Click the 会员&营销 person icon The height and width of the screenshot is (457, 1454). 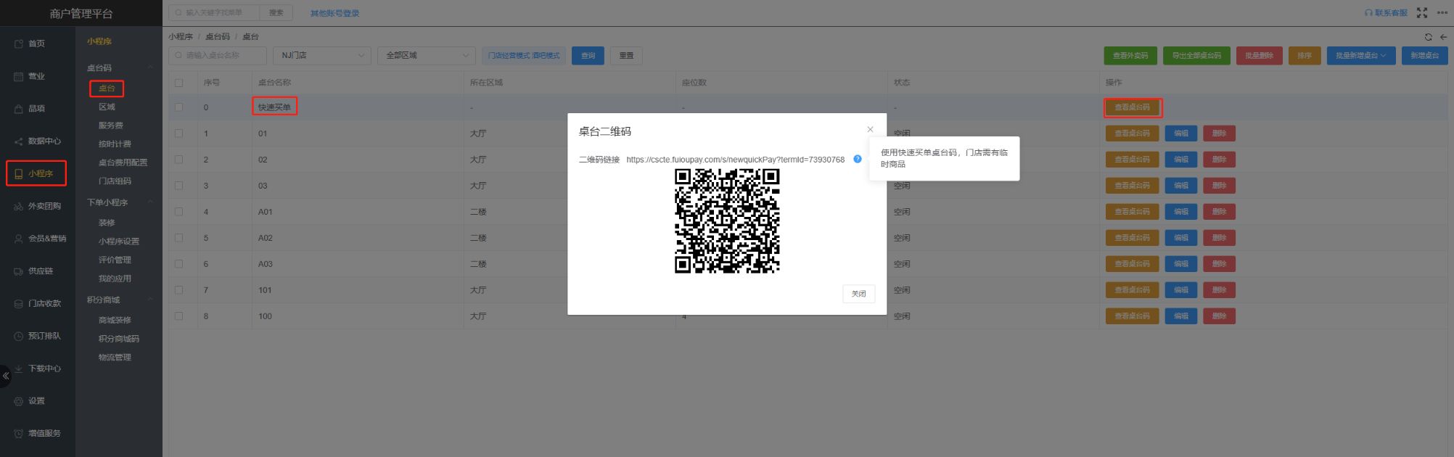(x=19, y=239)
